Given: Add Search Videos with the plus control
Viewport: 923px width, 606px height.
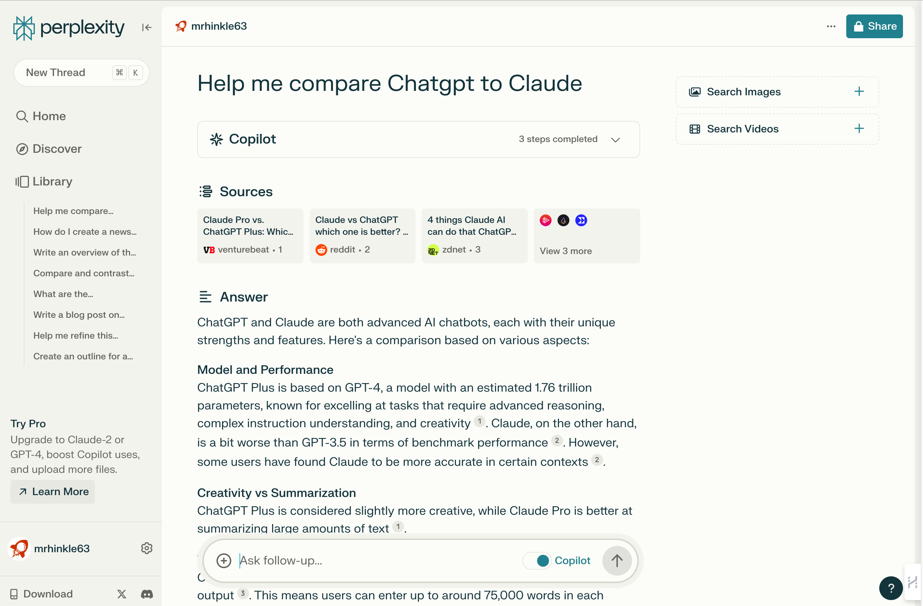Looking at the screenshot, I should coord(859,129).
